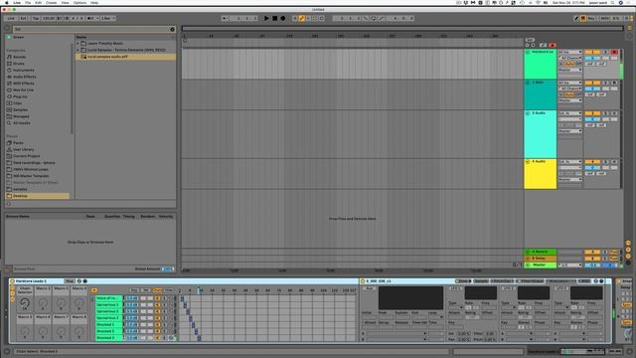Open the Options menu
This screenshot has width=636, height=358.
pos(79,2)
